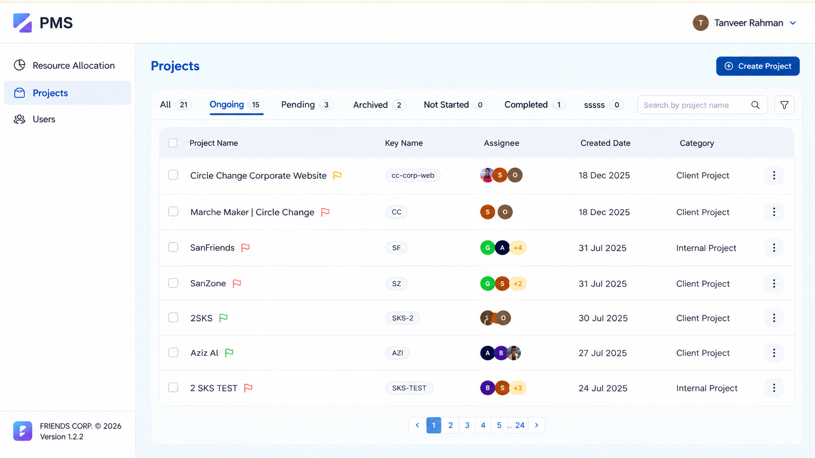Go to next page arrow
Viewport: 815px width, 458px height.
coord(537,425)
